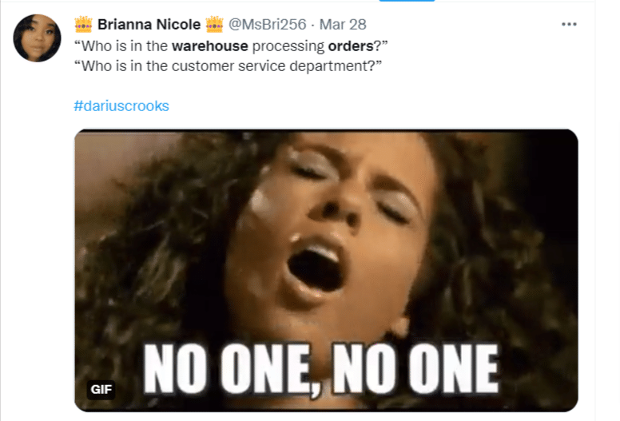Click the Brianna Nicole display name

149,25
